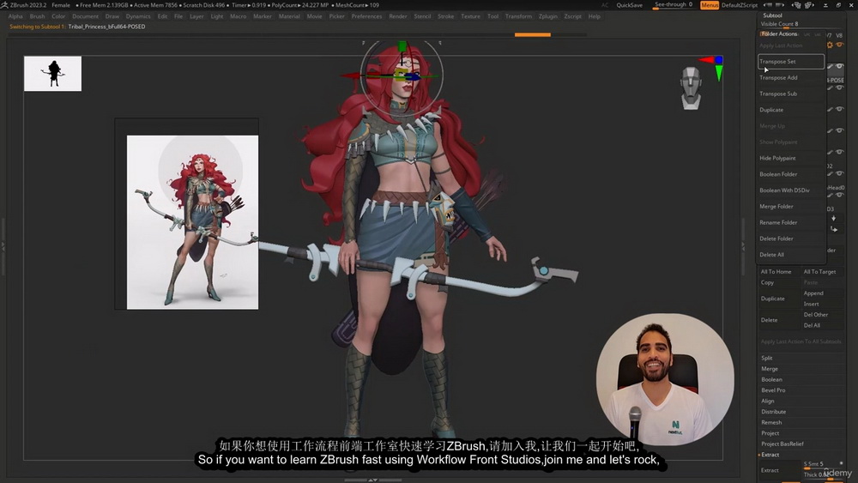Expand the Project BasRelief section

(782, 444)
